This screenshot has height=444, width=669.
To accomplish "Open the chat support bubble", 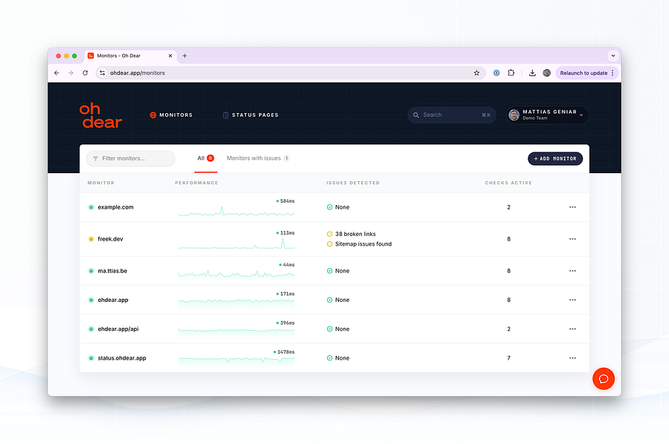I will (x=603, y=379).
